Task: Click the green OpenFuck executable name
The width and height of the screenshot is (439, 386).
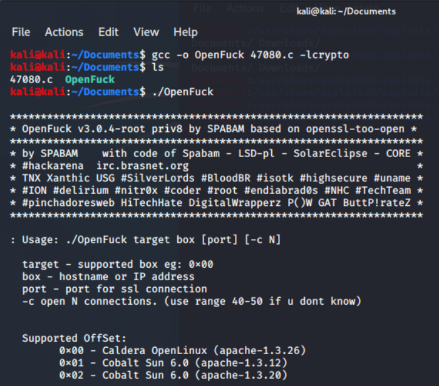Action: pyautogui.click(x=90, y=80)
